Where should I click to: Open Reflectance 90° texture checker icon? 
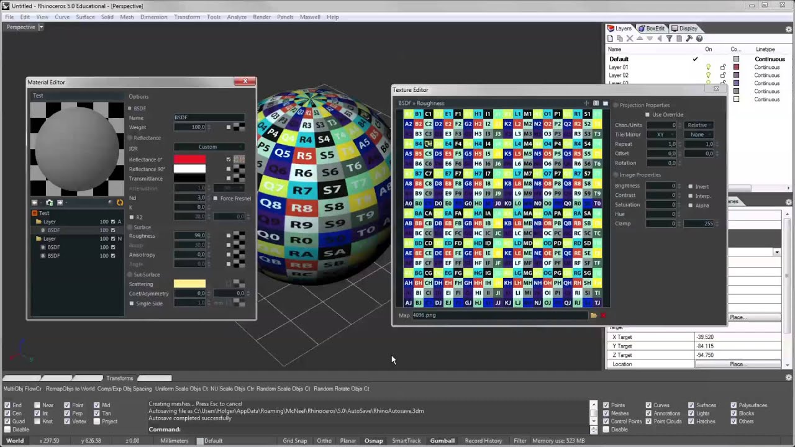click(x=239, y=169)
